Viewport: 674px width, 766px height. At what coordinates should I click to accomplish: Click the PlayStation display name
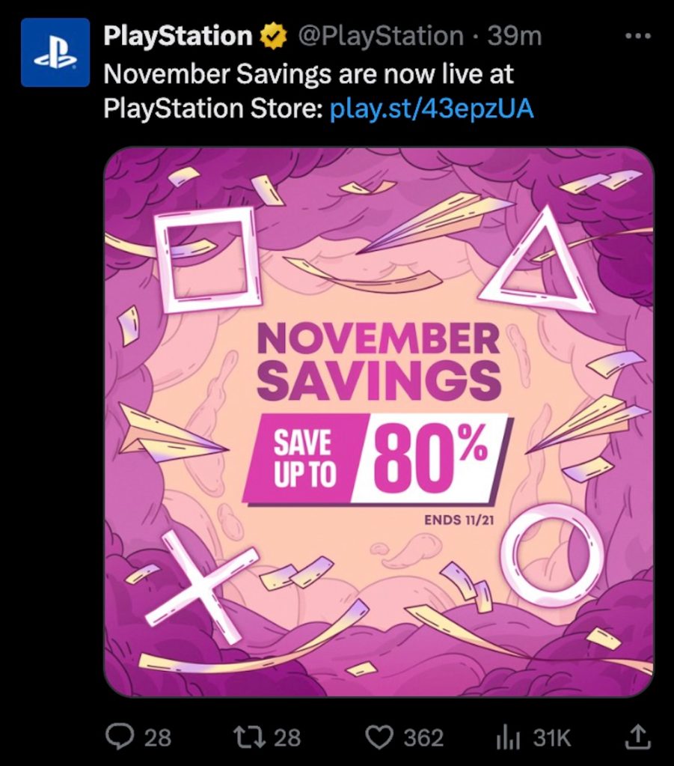point(178,36)
